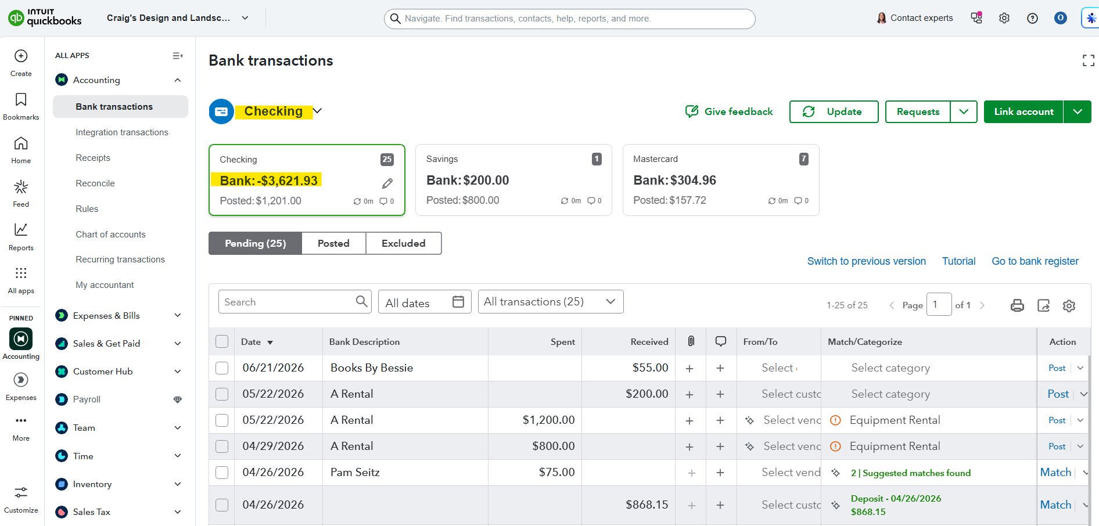The image size is (1099, 526).
Task: Open All transactions (25) filter dropdown
Action: pos(551,302)
